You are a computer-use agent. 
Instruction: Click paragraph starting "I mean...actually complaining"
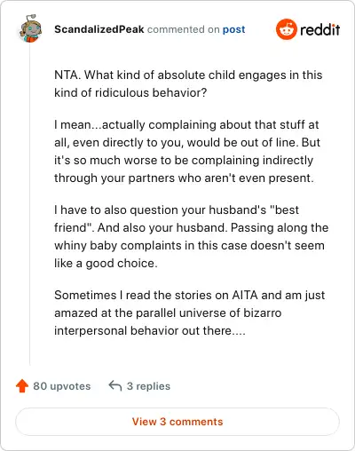coord(187,151)
